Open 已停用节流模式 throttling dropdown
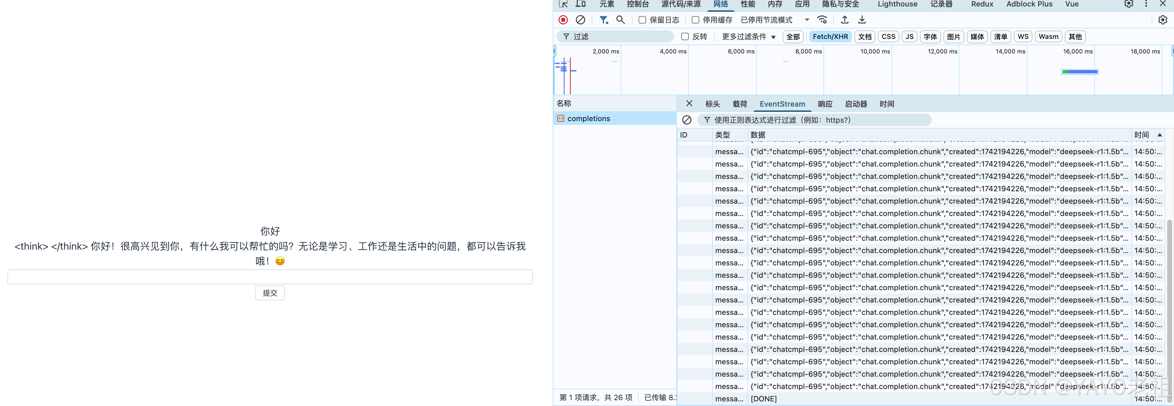This screenshot has height=406, width=1174. 775,20
